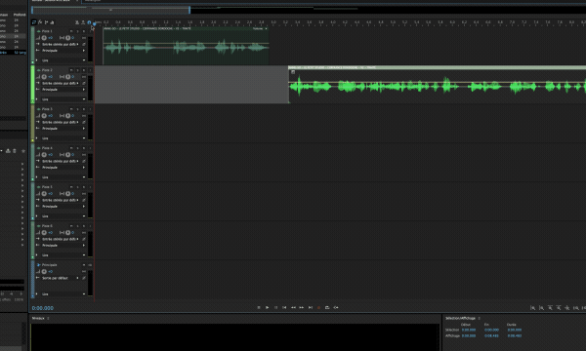Mute Piste 2 with its M button
Image resolution: width=586 pixels, height=351 pixels.
71,70
